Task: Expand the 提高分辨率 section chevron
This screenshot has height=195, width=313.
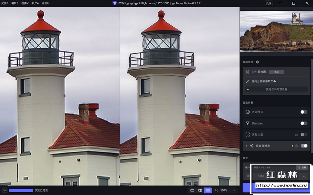Action: click(246, 146)
